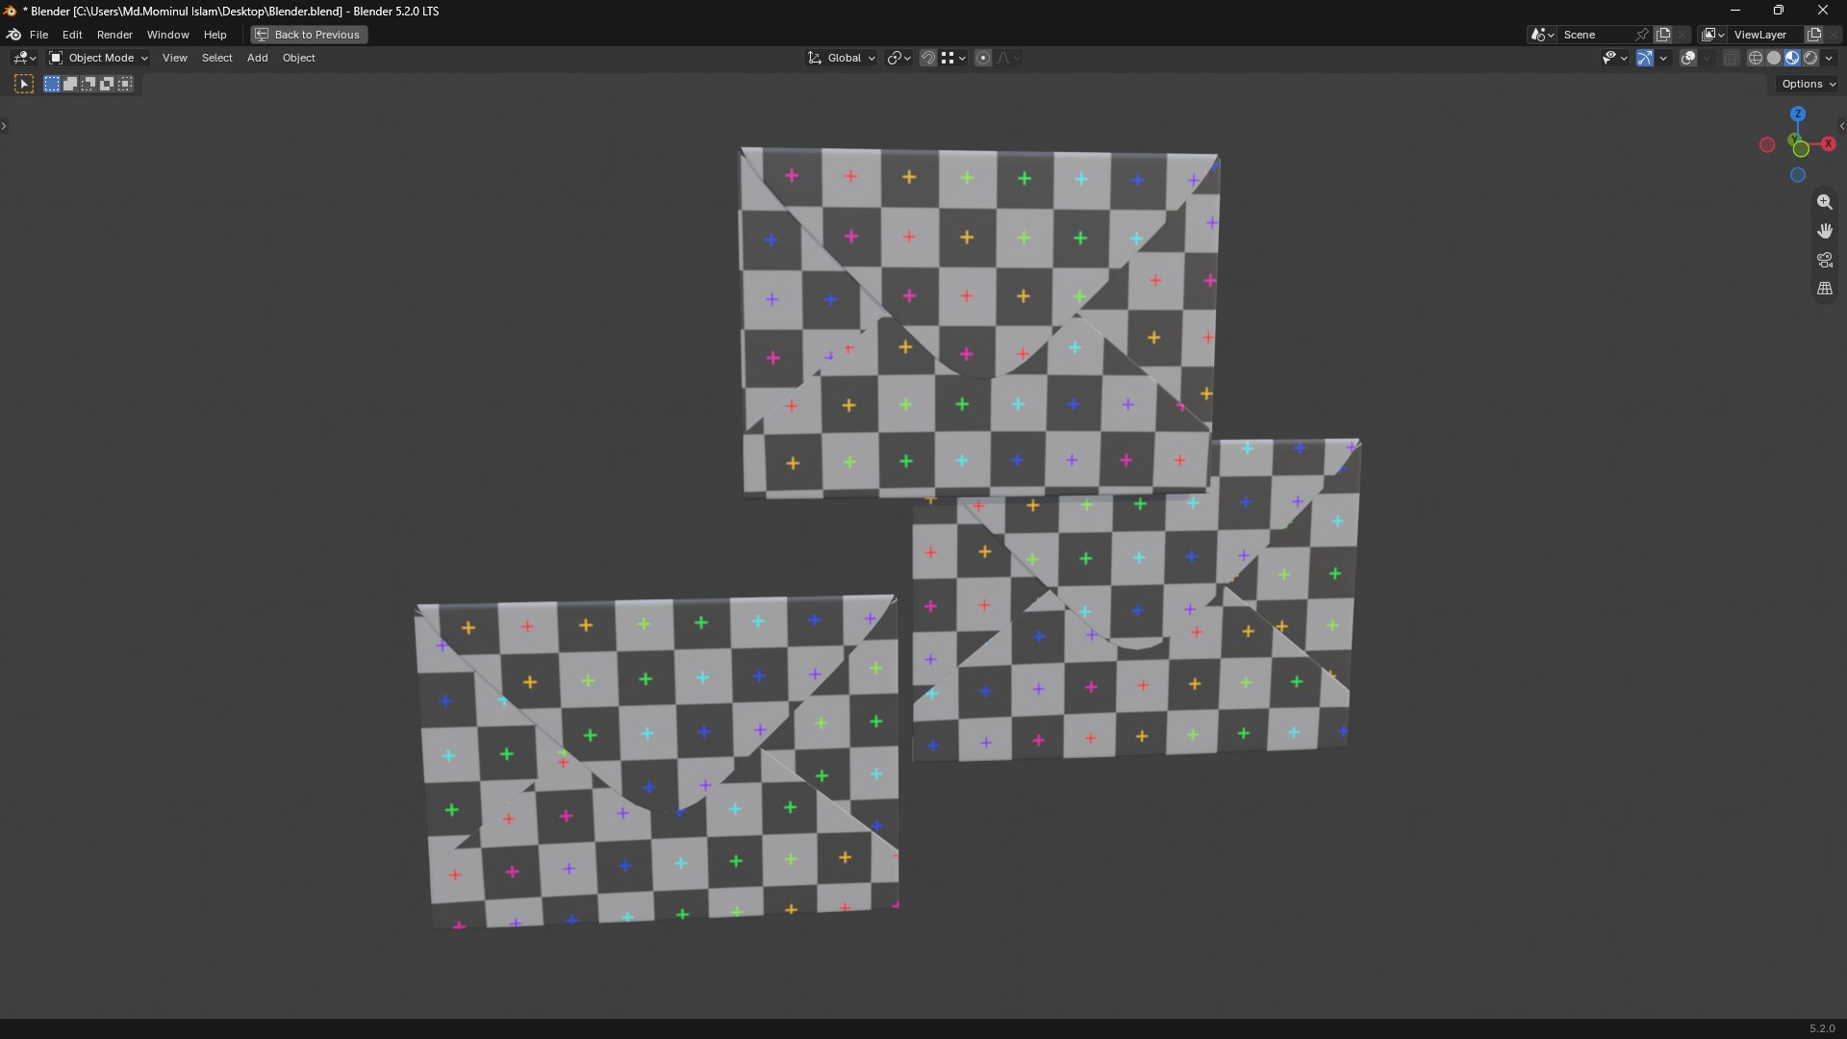Screen dimensions: 1847x1039
Task: Open the File menu
Action: [x=38, y=35]
